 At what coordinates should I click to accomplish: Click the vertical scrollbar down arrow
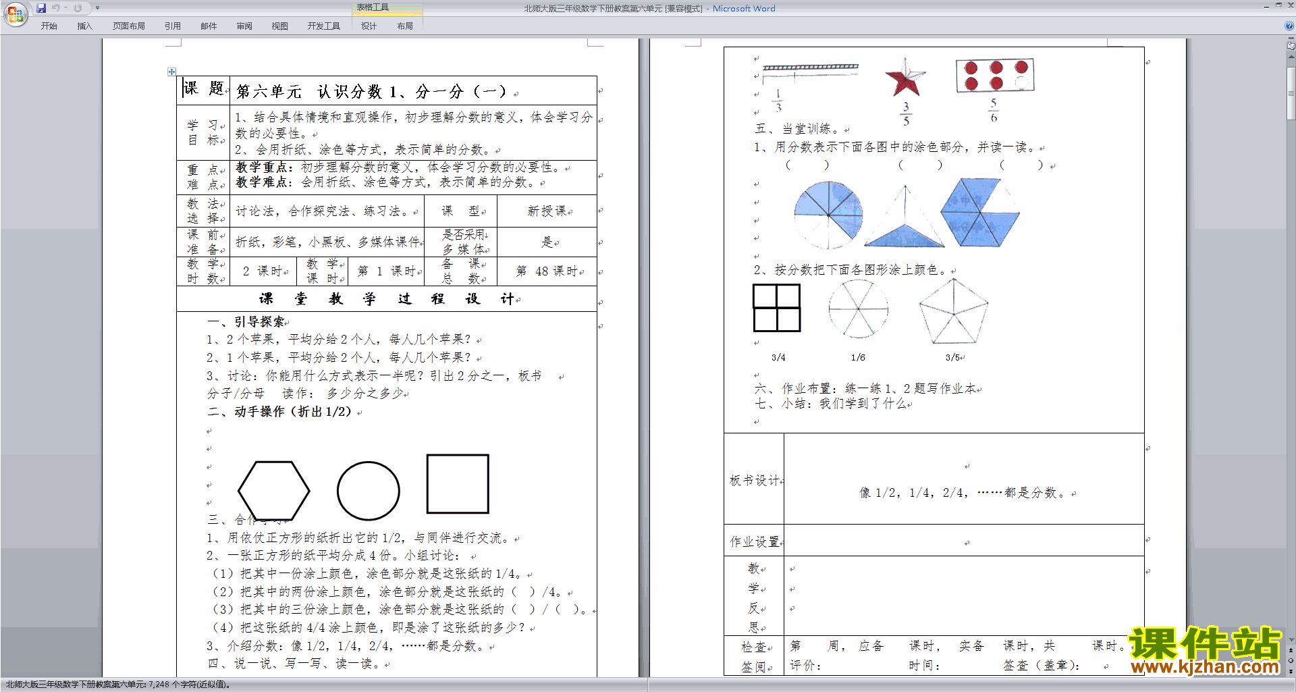(x=1291, y=640)
